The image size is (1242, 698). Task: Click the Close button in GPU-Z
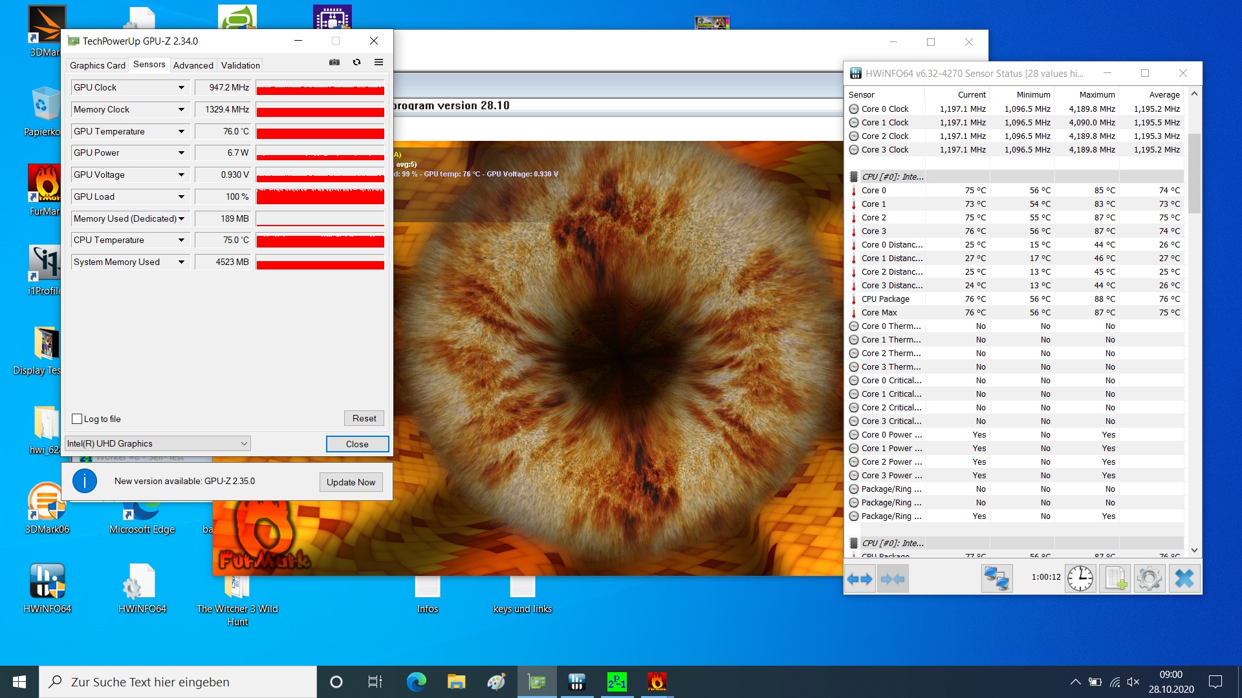click(357, 444)
